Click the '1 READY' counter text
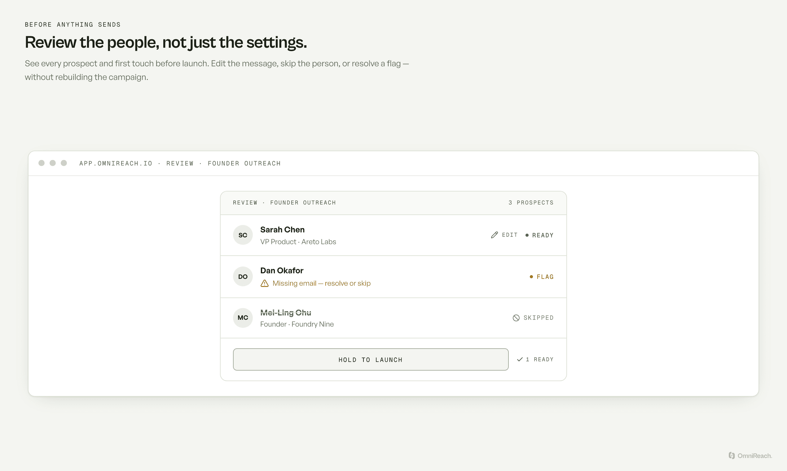 [539, 359]
